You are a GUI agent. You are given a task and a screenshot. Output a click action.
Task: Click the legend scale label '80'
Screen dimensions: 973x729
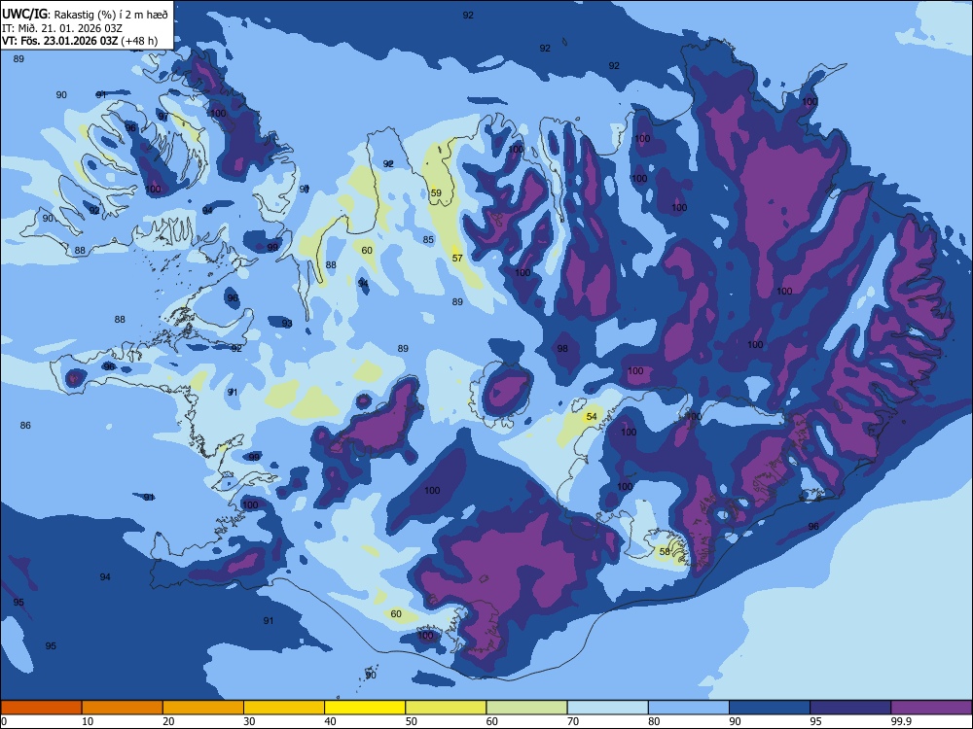click(x=654, y=721)
